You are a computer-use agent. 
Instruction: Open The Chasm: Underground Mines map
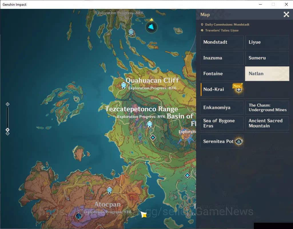coord(267,108)
